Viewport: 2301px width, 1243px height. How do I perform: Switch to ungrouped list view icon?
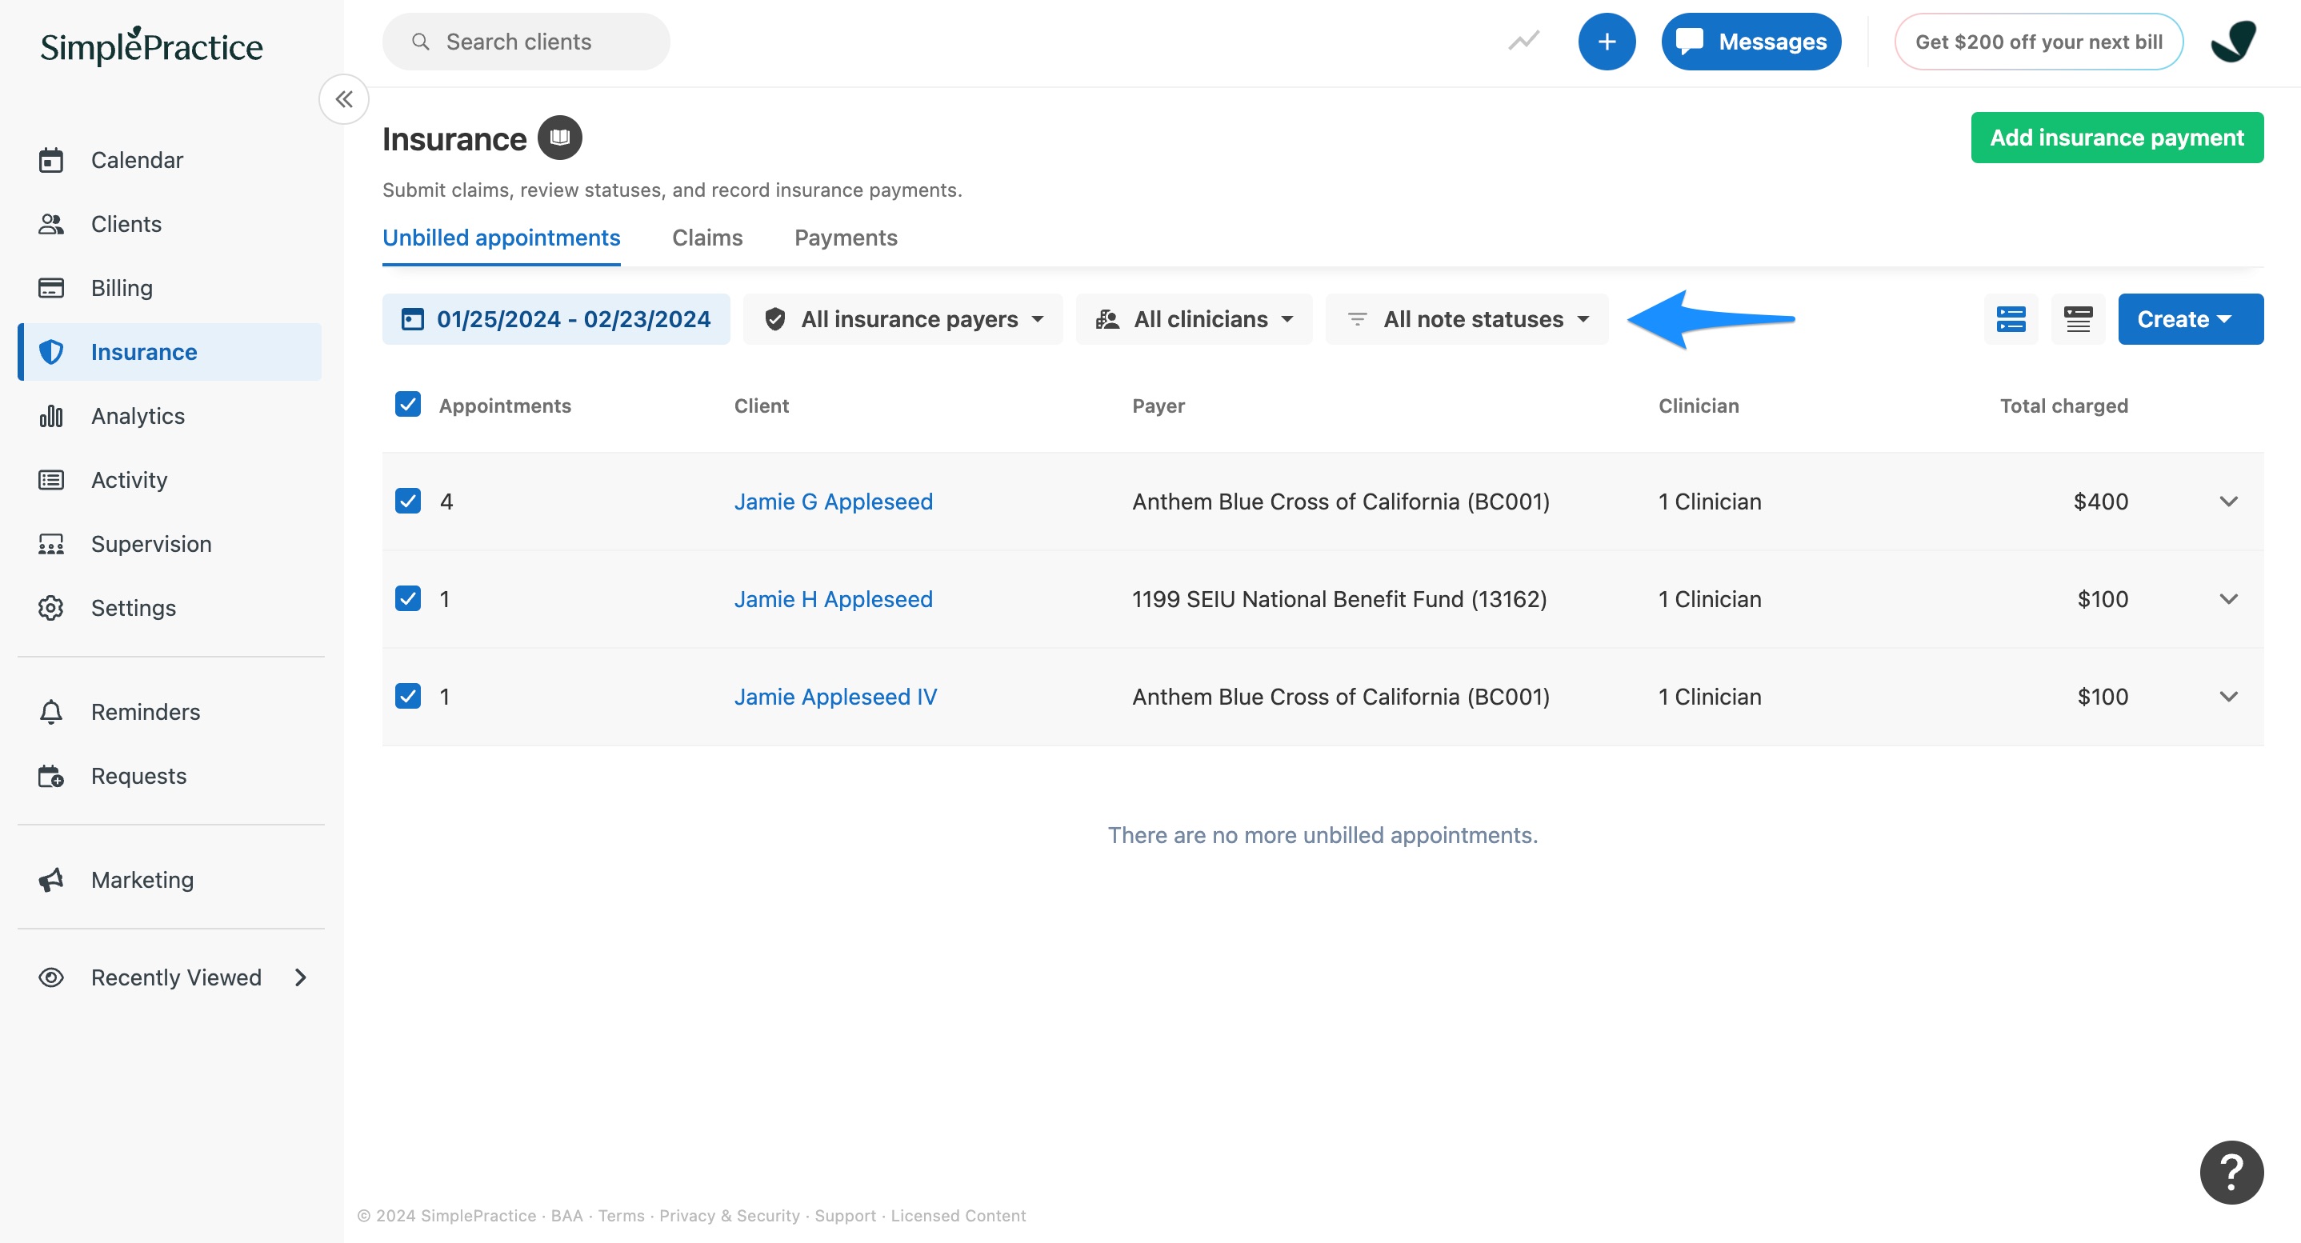click(2078, 319)
